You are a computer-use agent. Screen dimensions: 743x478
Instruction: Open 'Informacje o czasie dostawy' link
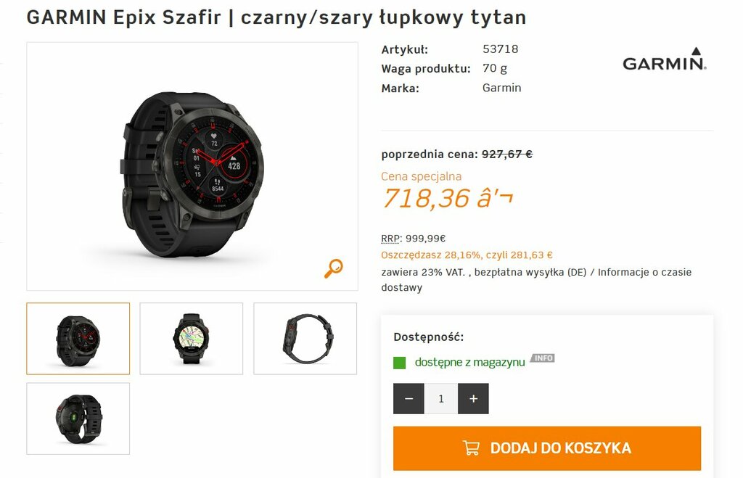point(536,279)
